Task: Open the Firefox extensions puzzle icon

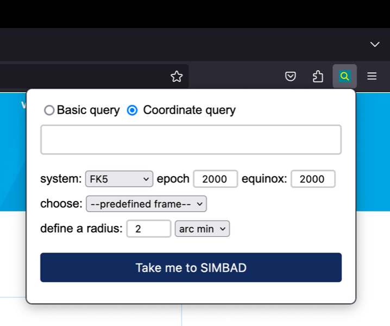Action: 318,76
